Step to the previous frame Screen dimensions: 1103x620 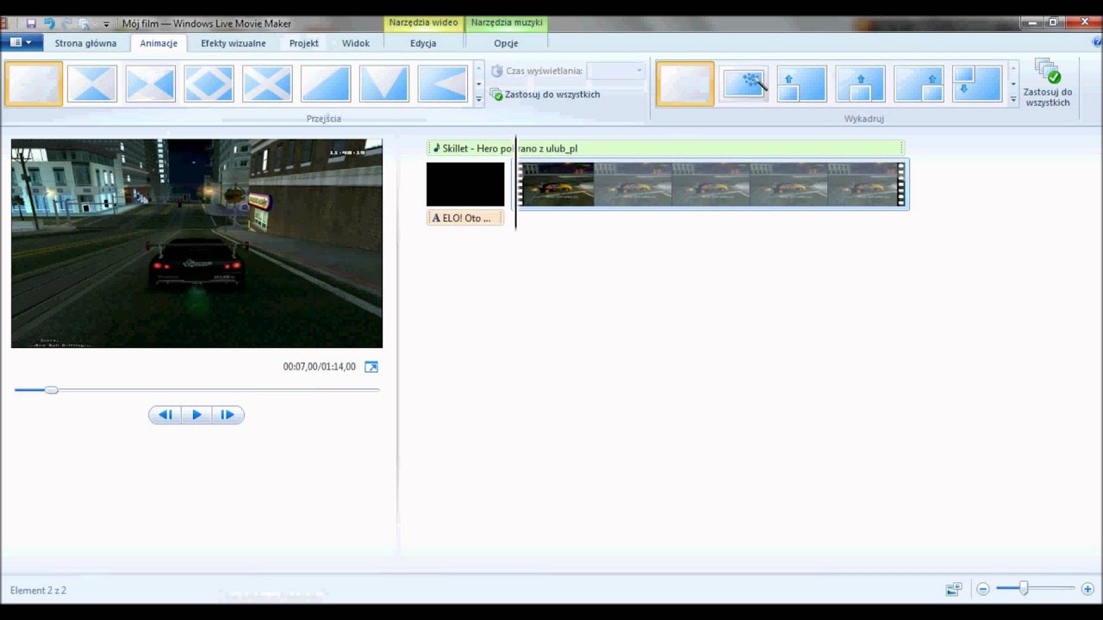point(165,415)
